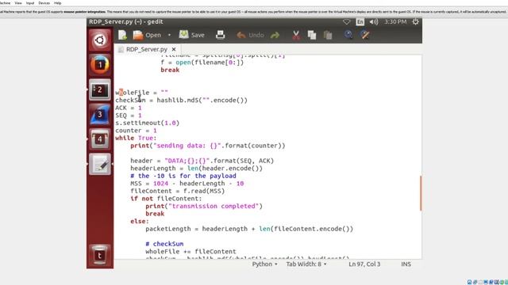The image size is (508, 285).
Task: Cut the selected text
Action: point(296,35)
